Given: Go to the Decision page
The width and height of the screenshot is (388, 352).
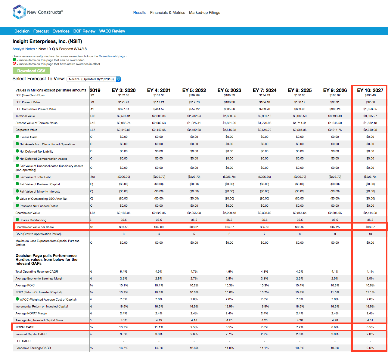Looking at the screenshot, I should (x=22, y=31).
